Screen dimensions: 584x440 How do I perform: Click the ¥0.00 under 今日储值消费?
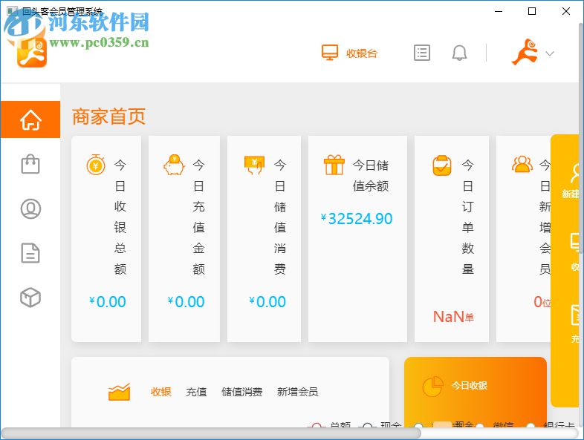[267, 302]
